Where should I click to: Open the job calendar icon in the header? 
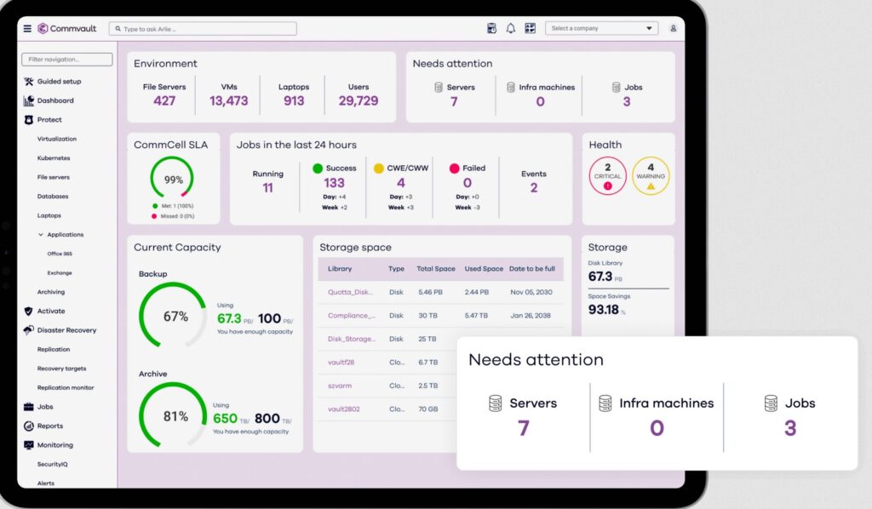tap(491, 28)
